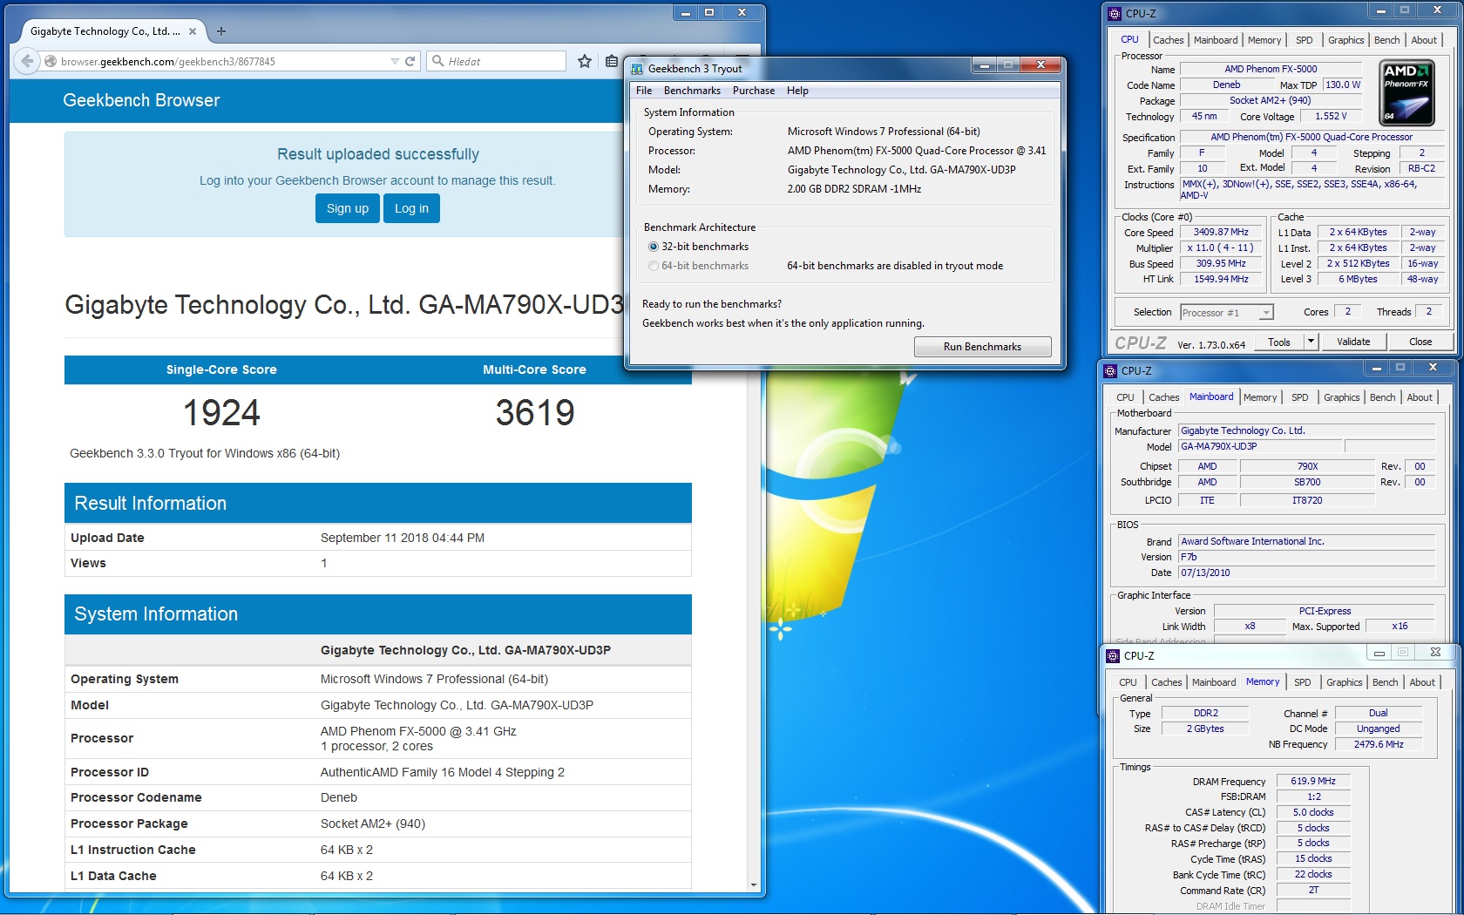
Task: Click the BIOS date 07/13/2010
Action: (x=1306, y=573)
